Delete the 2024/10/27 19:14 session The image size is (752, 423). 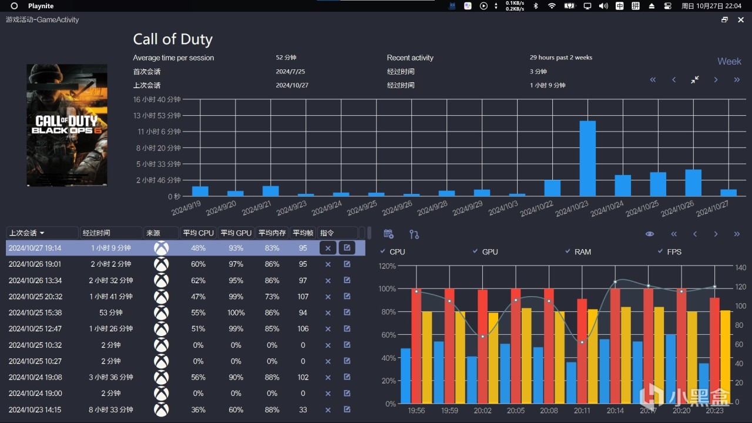pyautogui.click(x=328, y=248)
